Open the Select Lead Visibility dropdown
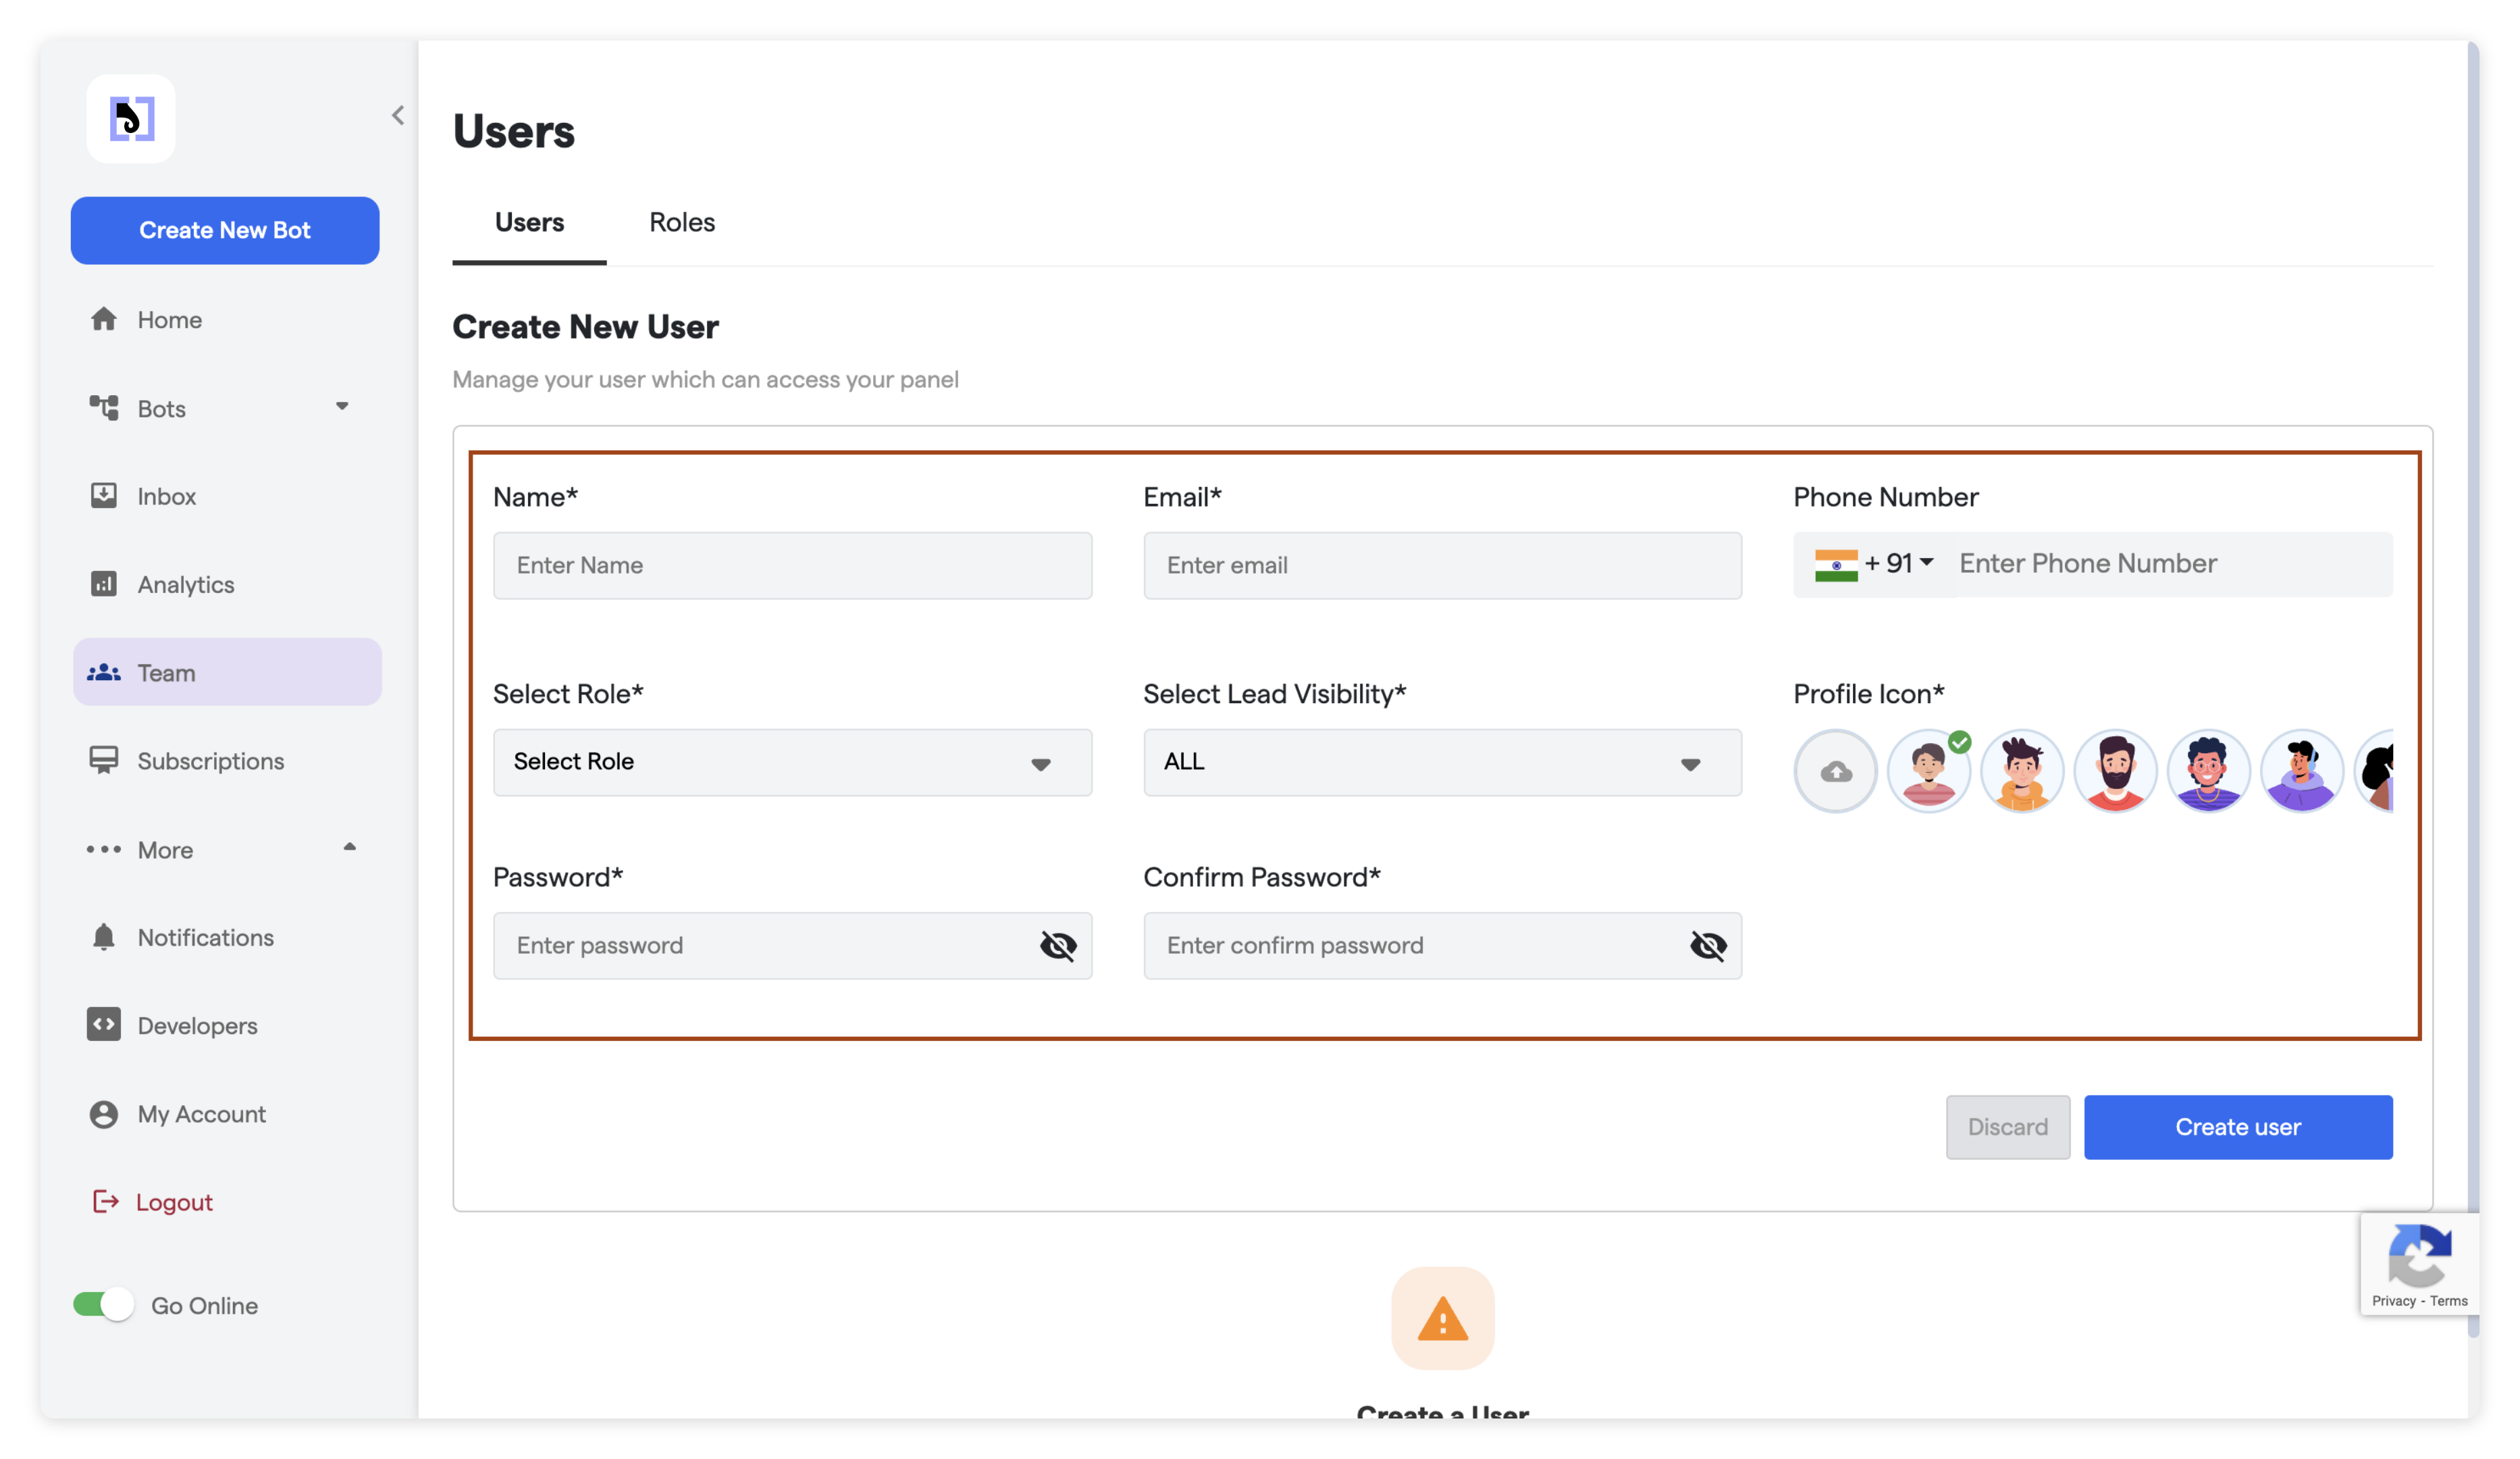This screenshot has width=2520, height=1459. pos(1442,762)
